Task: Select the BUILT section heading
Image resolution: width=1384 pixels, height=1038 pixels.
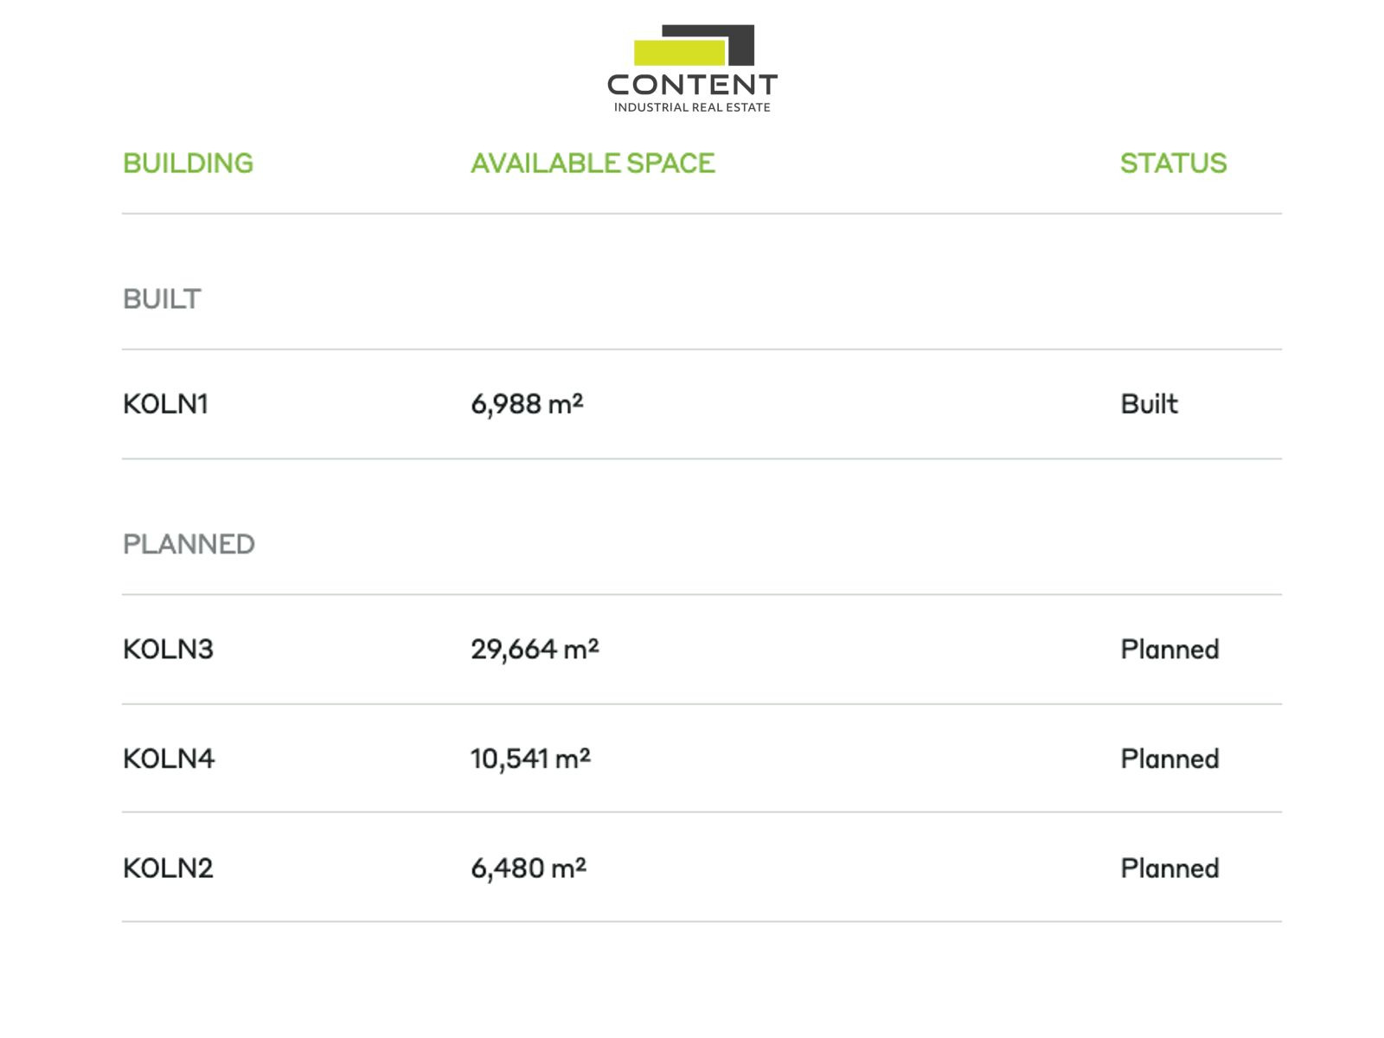Action: pyautogui.click(x=162, y=299)
